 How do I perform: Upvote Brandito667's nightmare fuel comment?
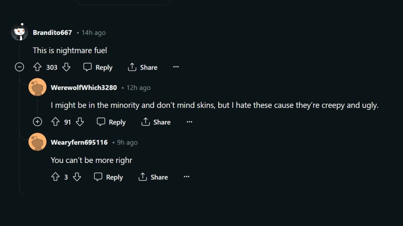pos(37,67)
